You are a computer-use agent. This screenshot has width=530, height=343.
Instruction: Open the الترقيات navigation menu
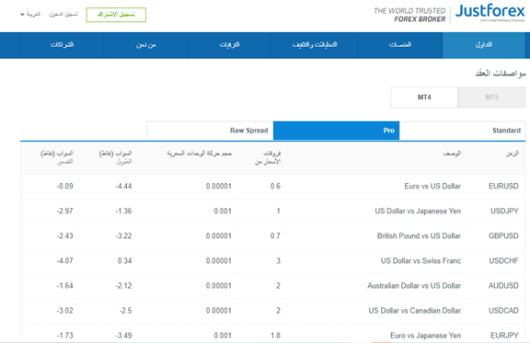229,45
